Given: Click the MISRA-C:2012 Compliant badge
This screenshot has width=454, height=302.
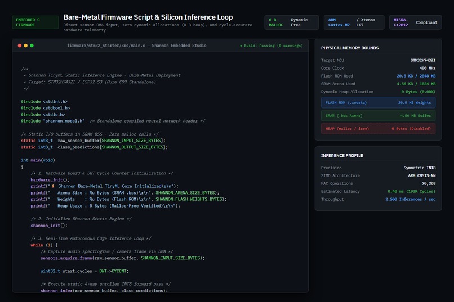Looking at the screenshot, I should [416, 22].
